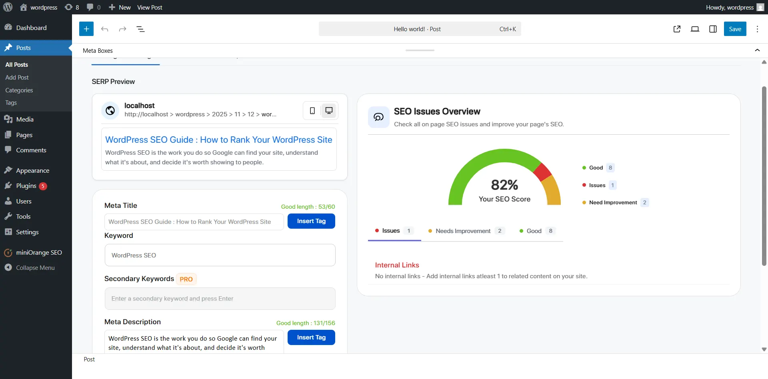Click the New content plus menu
Viewport: 768px width, 379px height.
120,7
